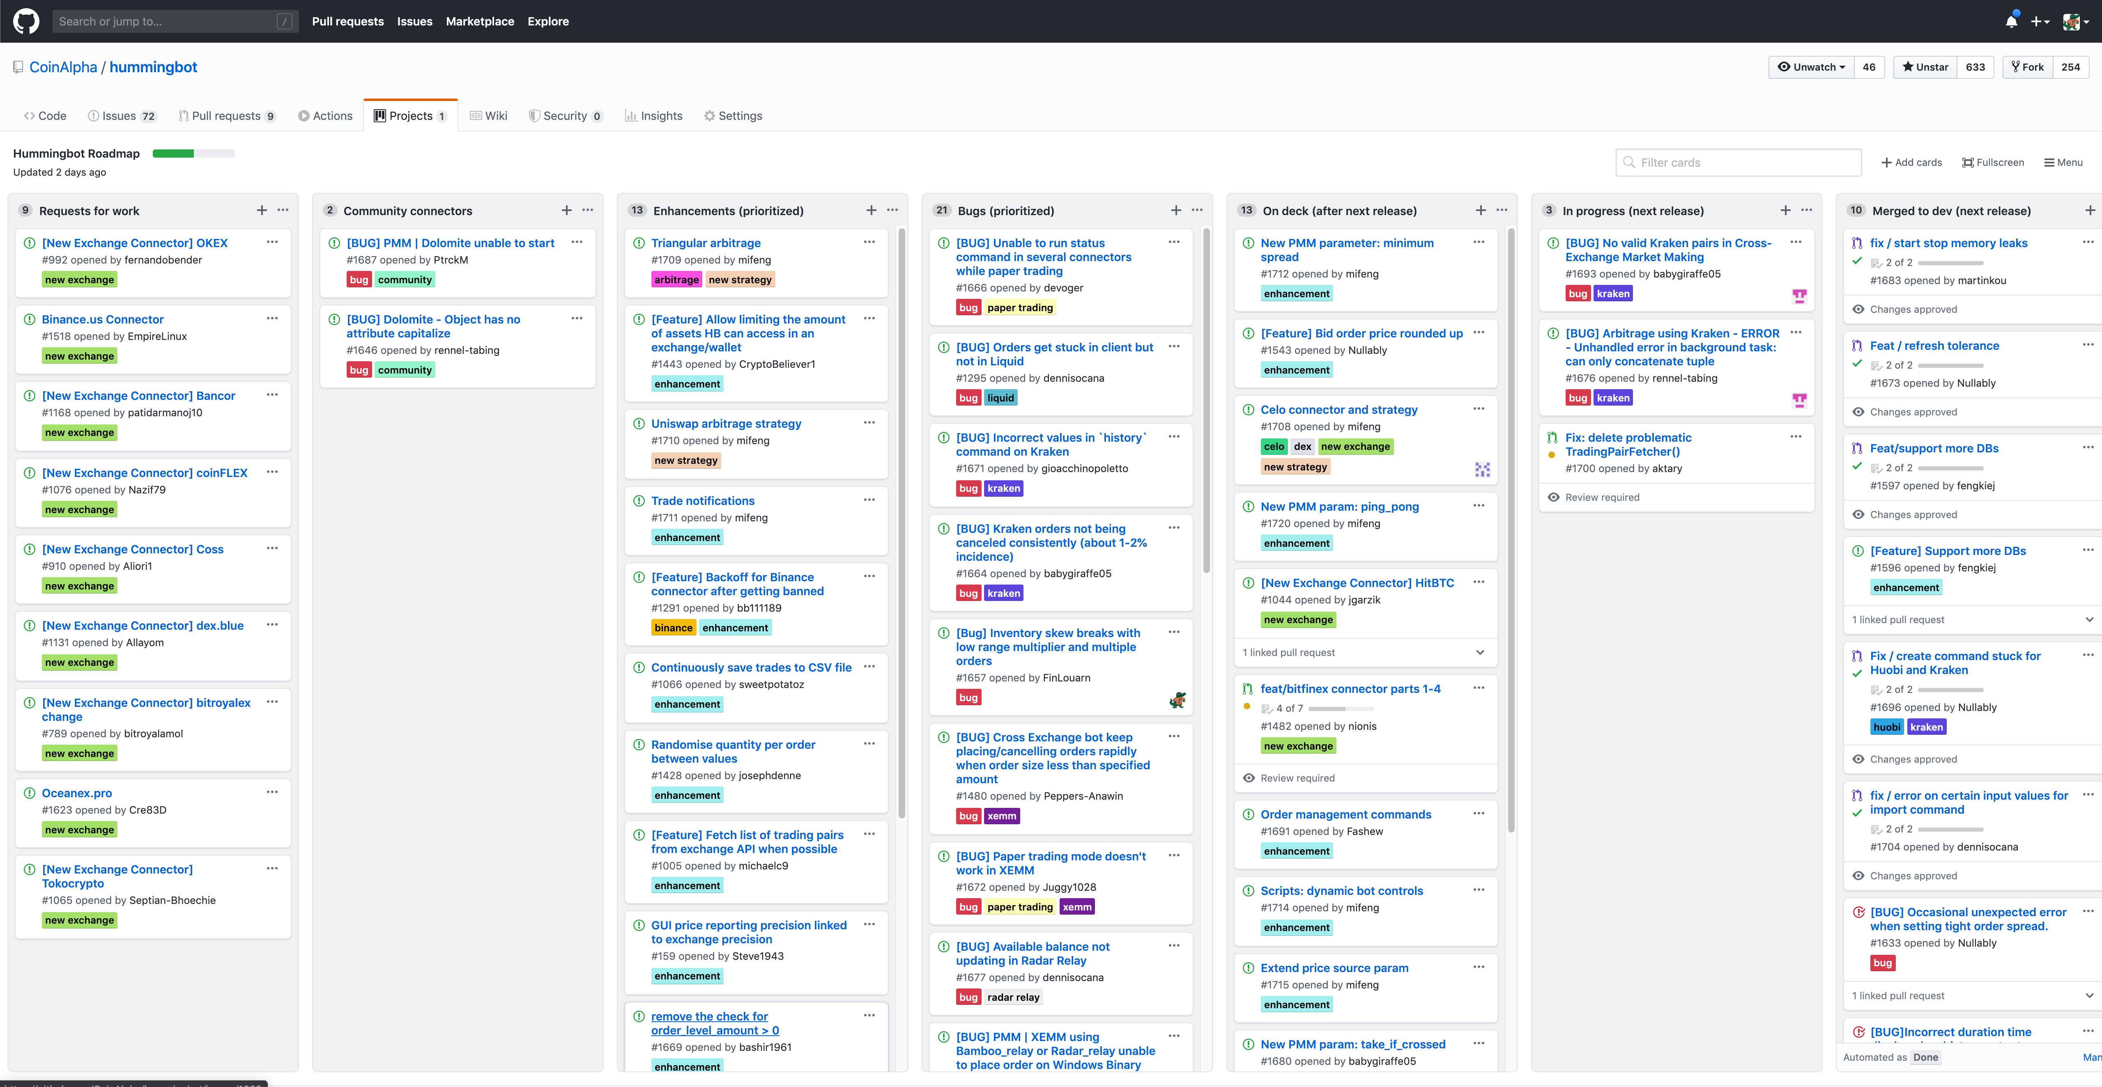2102x1087 pixels.
Task: Open the Uniswap arbitrage strategy issue
Action: (x=726, y=423)
